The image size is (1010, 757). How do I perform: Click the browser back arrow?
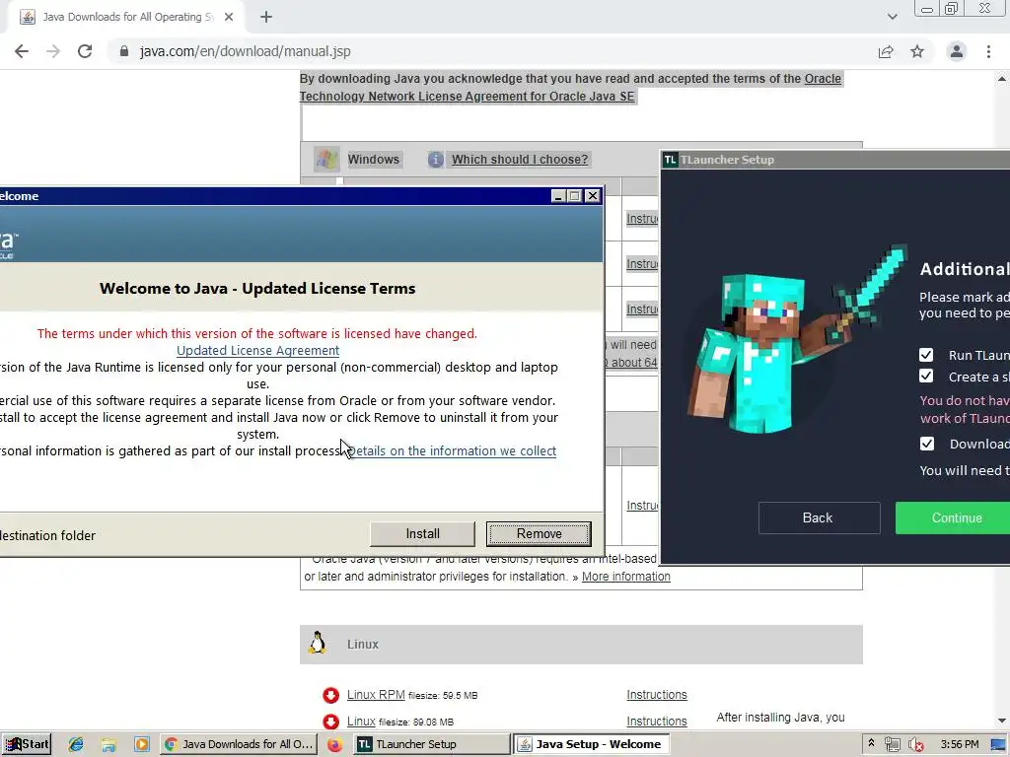(x=22, y=51)
